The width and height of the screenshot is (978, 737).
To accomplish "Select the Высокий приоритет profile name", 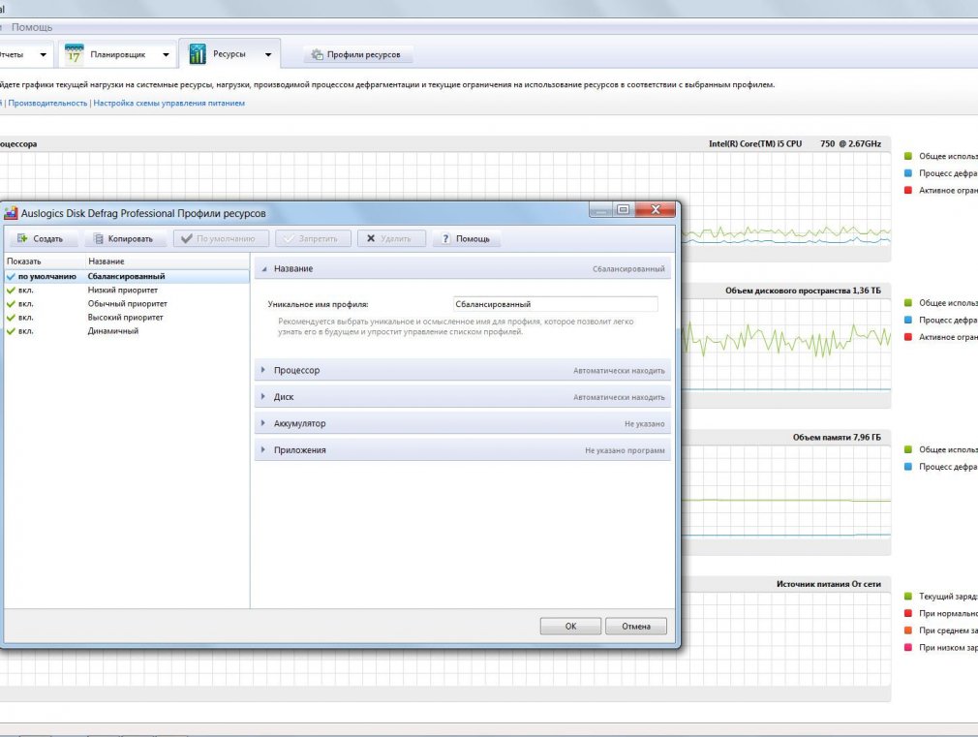I will (x=125, y=318).
